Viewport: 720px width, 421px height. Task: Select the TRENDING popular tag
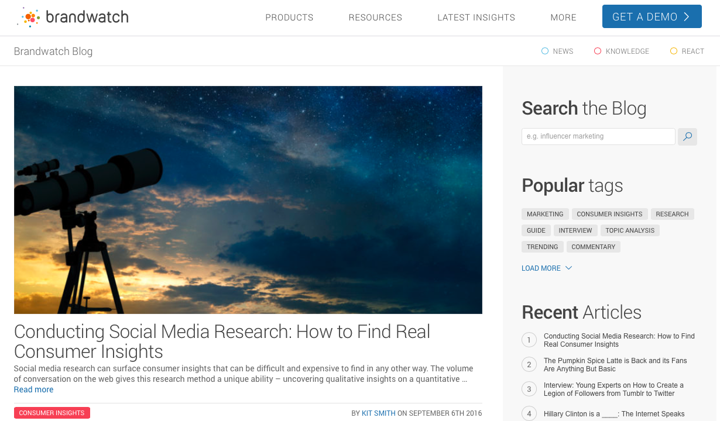click(543, 247)
